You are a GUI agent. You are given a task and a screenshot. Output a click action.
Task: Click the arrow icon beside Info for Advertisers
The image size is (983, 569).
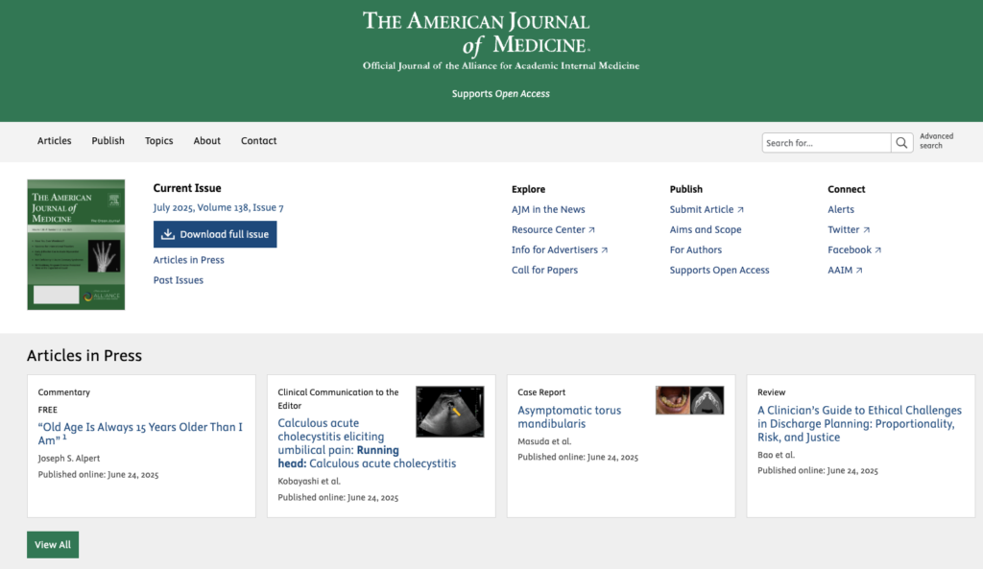[x=605, y=250]
